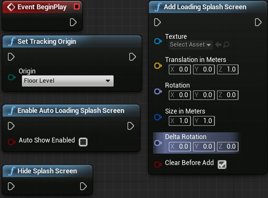Edit Rotation X value field
The height and width of the screenshot is (198, 268).
[x=179, y=95]
